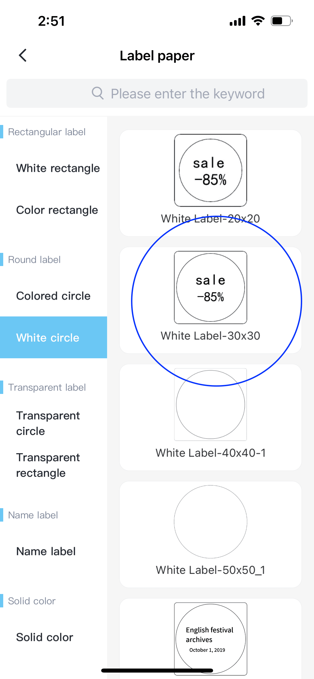Choose the White Label-30x30 template

click(210, 287)
